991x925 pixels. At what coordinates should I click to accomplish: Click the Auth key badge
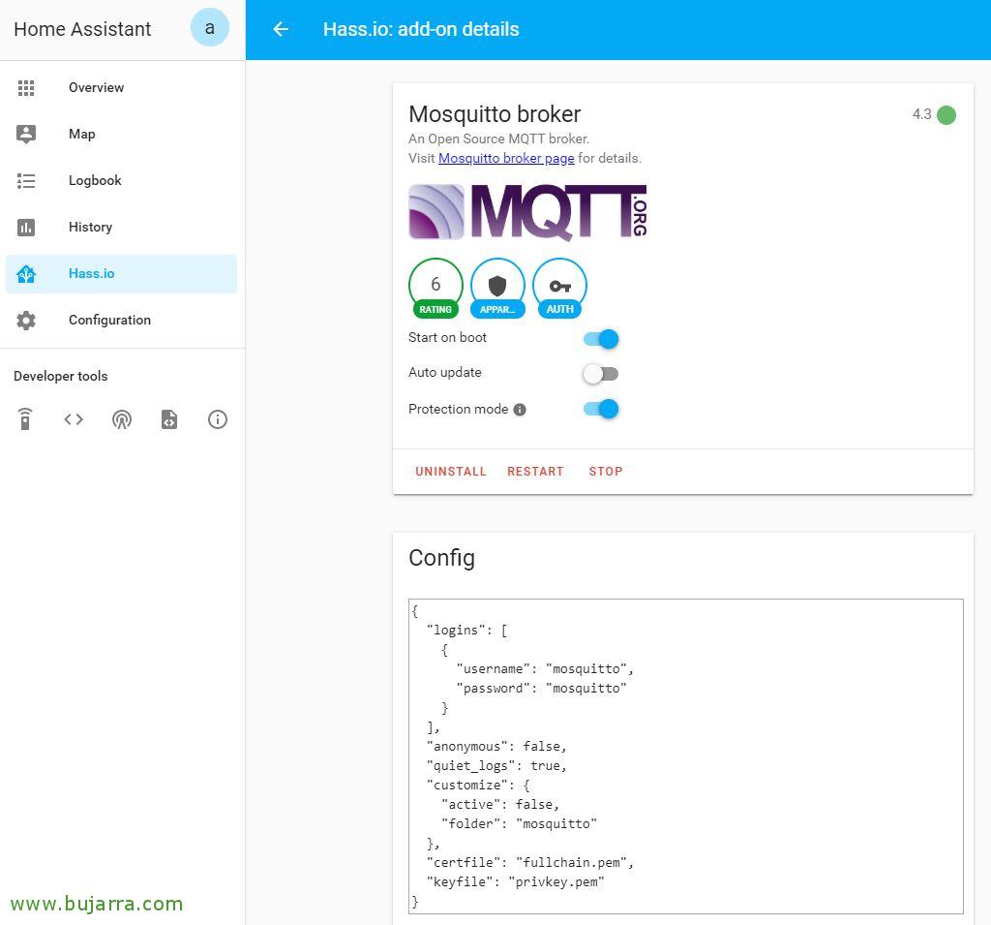point(559,288)
